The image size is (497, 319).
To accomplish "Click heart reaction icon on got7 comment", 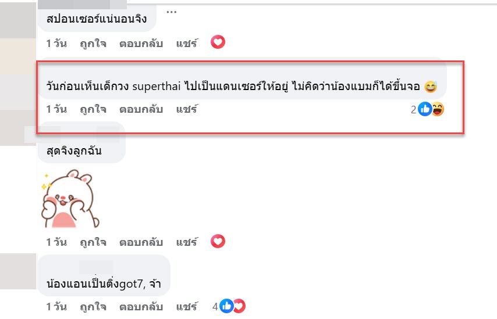I will 239,306.
